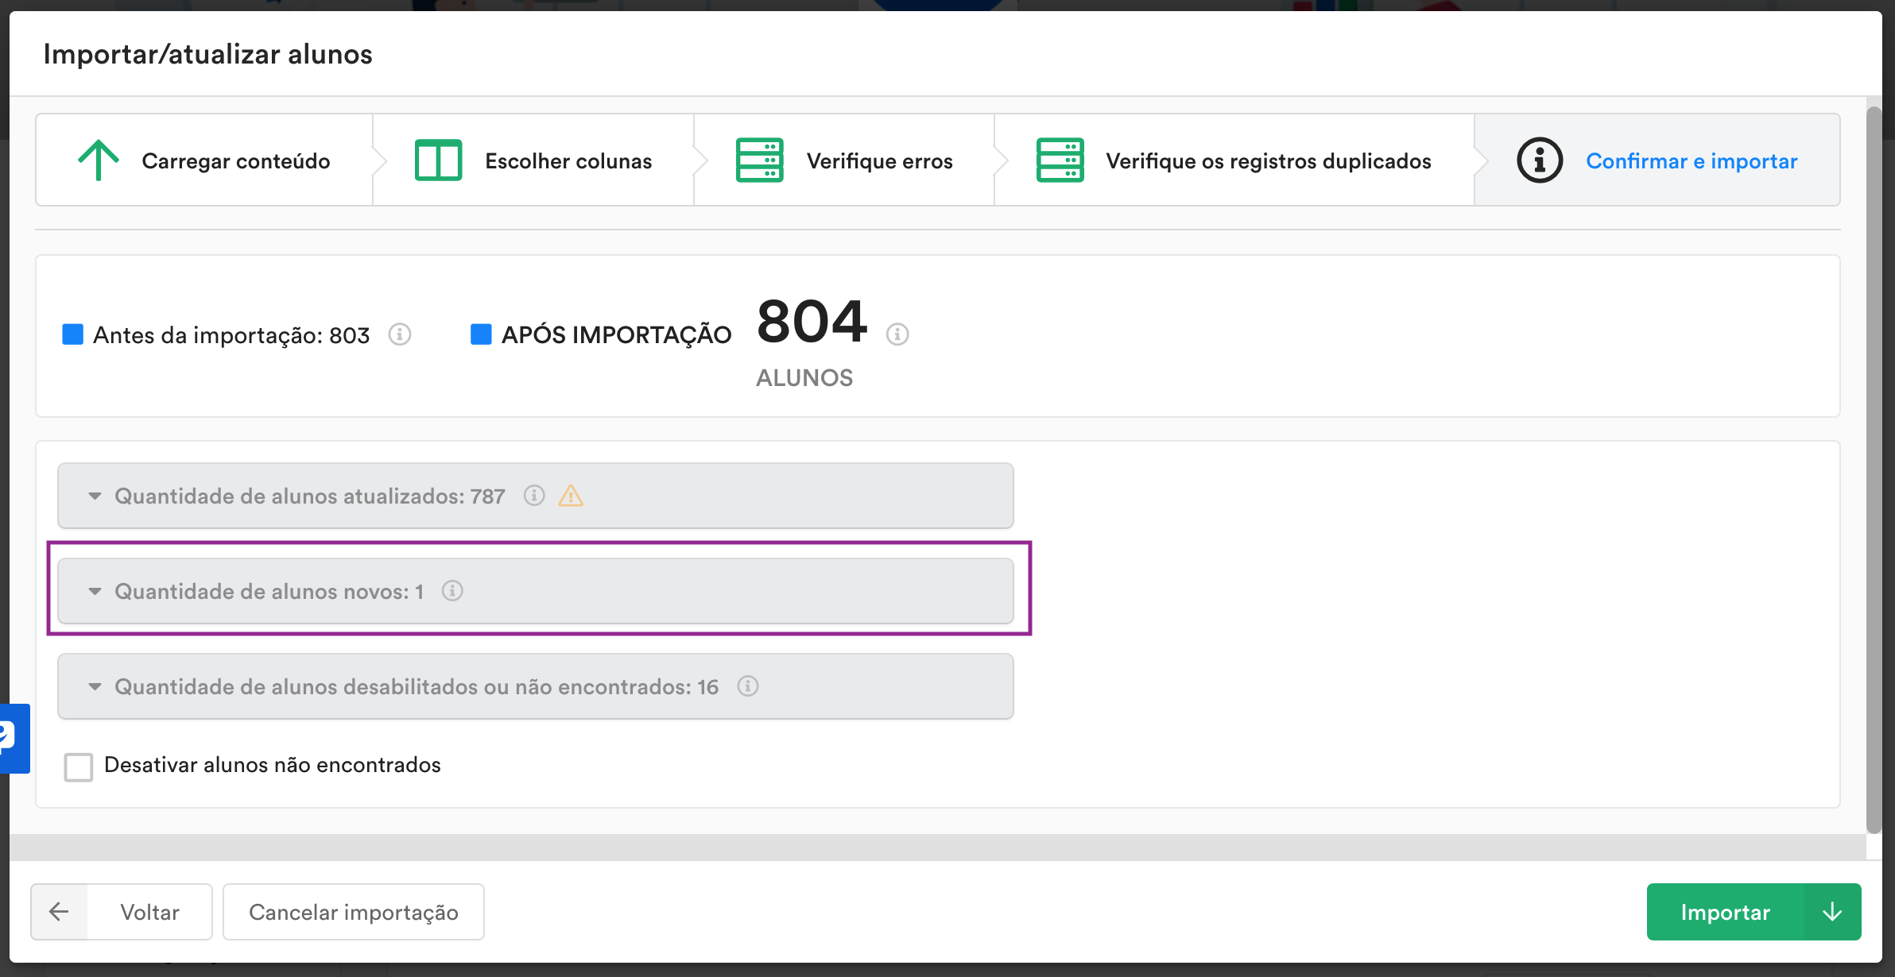Screen dimensions: 1895x977
Task: Click info icon on alunos atualizados row
Action: 534,496
